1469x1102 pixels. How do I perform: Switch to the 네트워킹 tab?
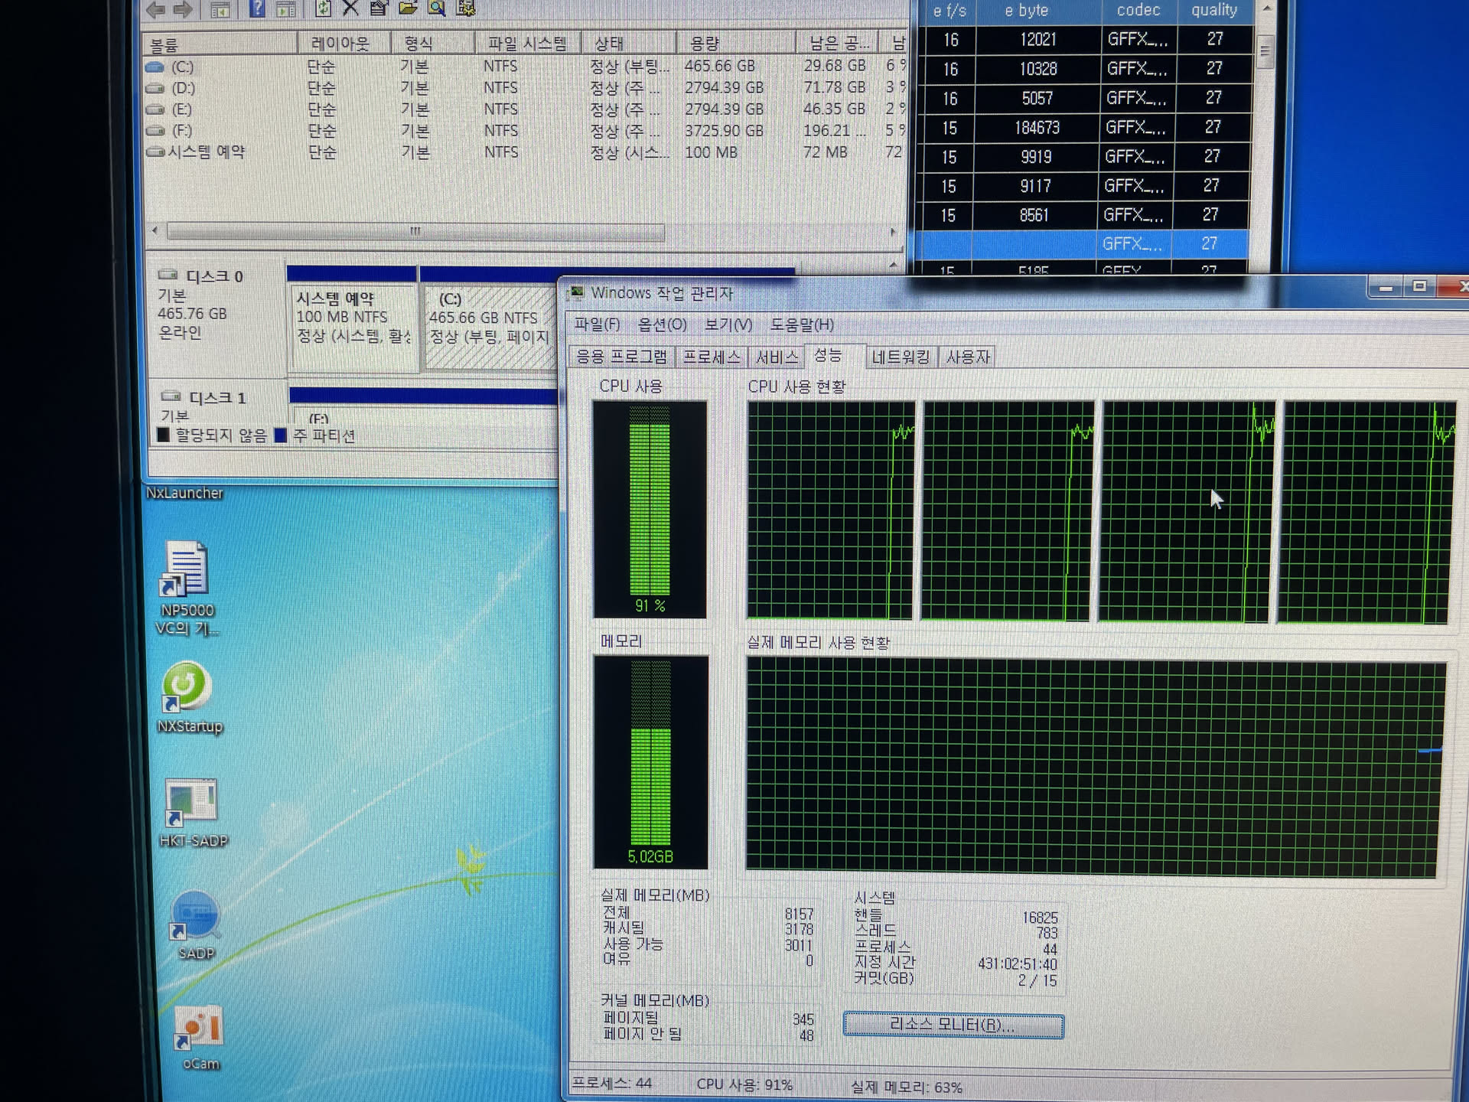900,357
